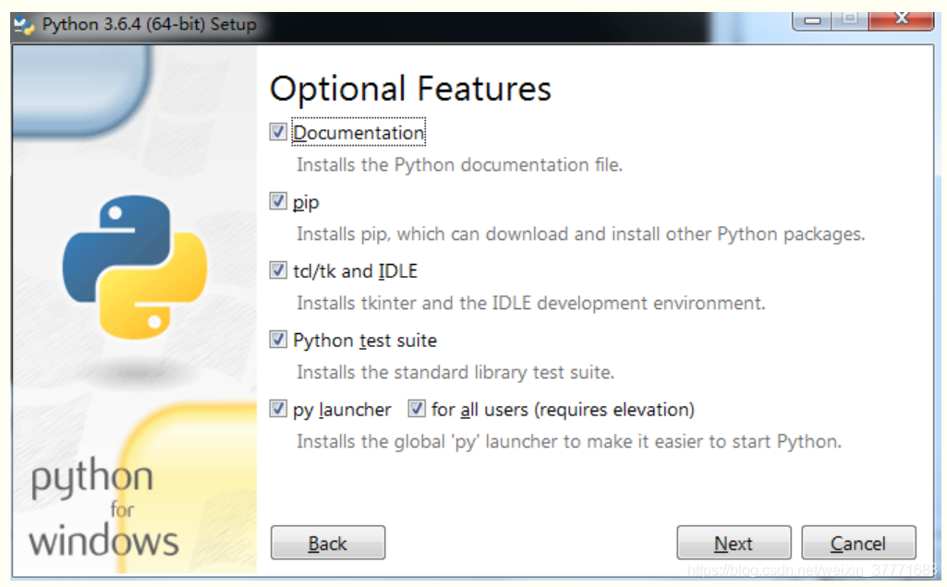Close the Python Setup window
This screenshot has width=947, height=587.
pyautogui.click(x=901, y=19)
